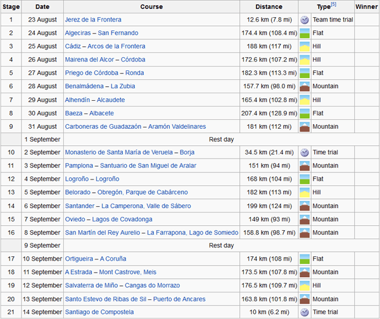Open the Arcos de la Frontera link
This screenshot has height=319, width=380.
click(x=117, y=46)
